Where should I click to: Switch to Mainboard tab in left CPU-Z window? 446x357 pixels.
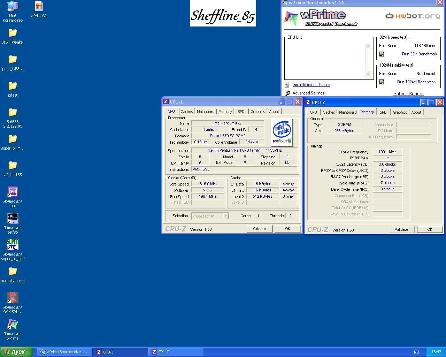point(206,112)
